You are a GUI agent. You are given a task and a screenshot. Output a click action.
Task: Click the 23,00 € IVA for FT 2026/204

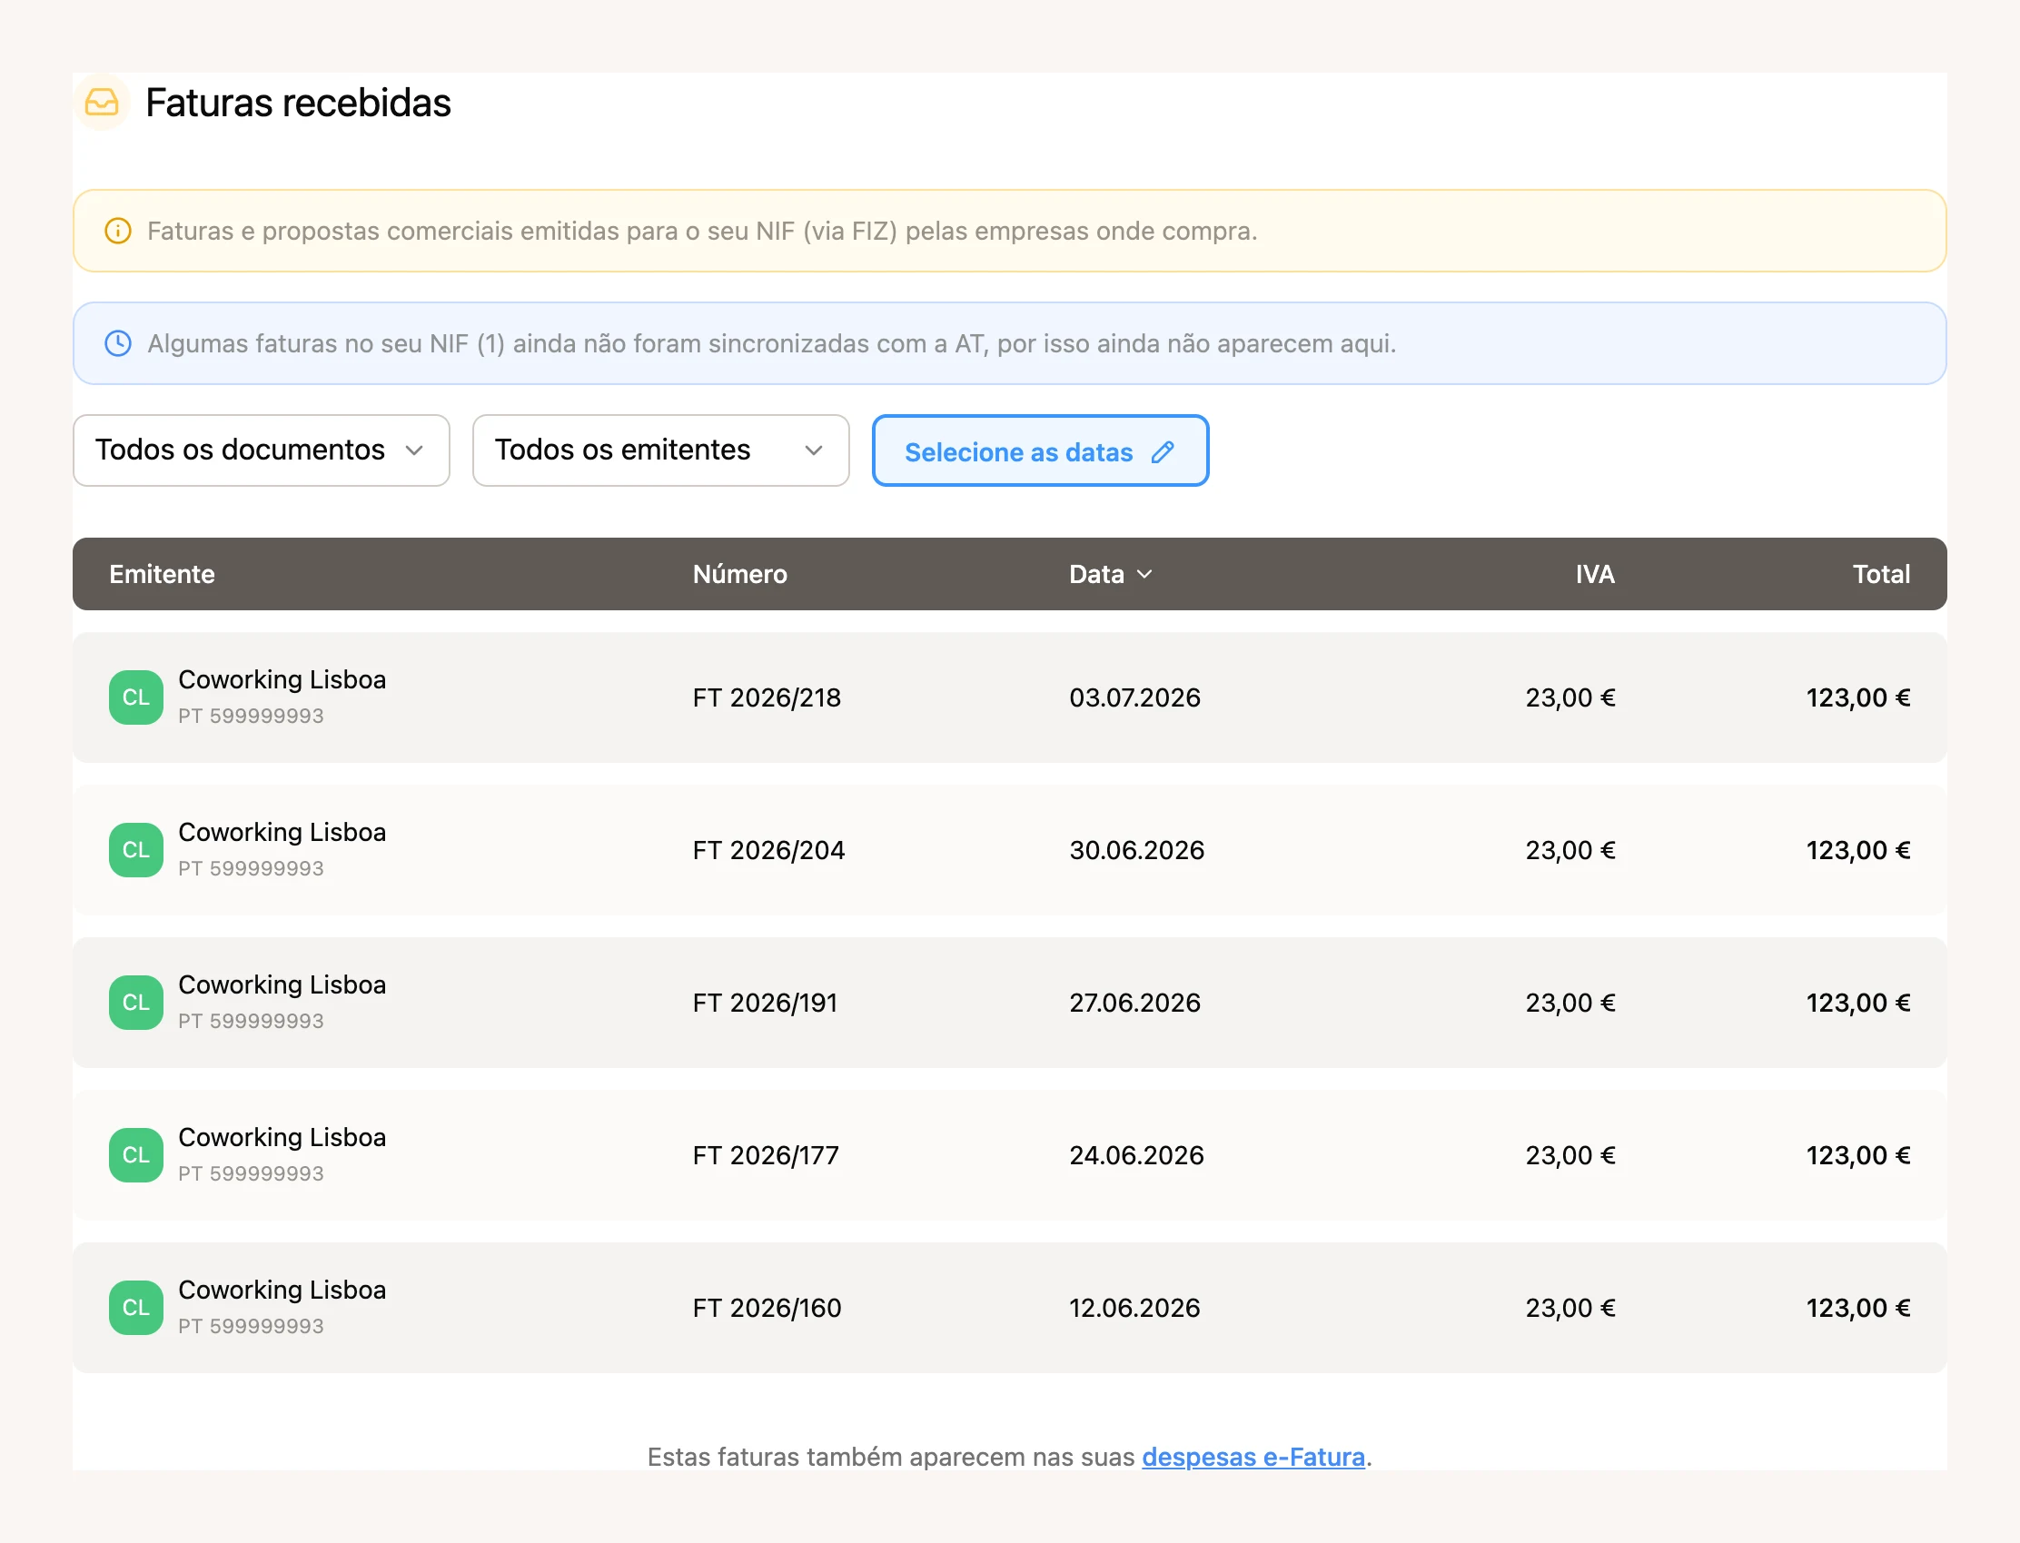(x=1569, y=849)
